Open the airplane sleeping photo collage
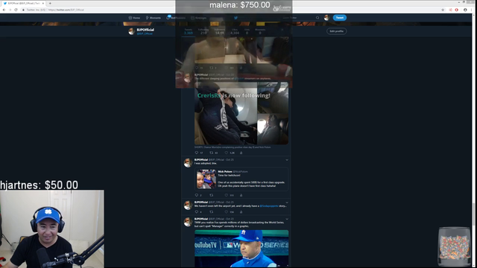This screenshot has width=477, height=268. point(241,113)
